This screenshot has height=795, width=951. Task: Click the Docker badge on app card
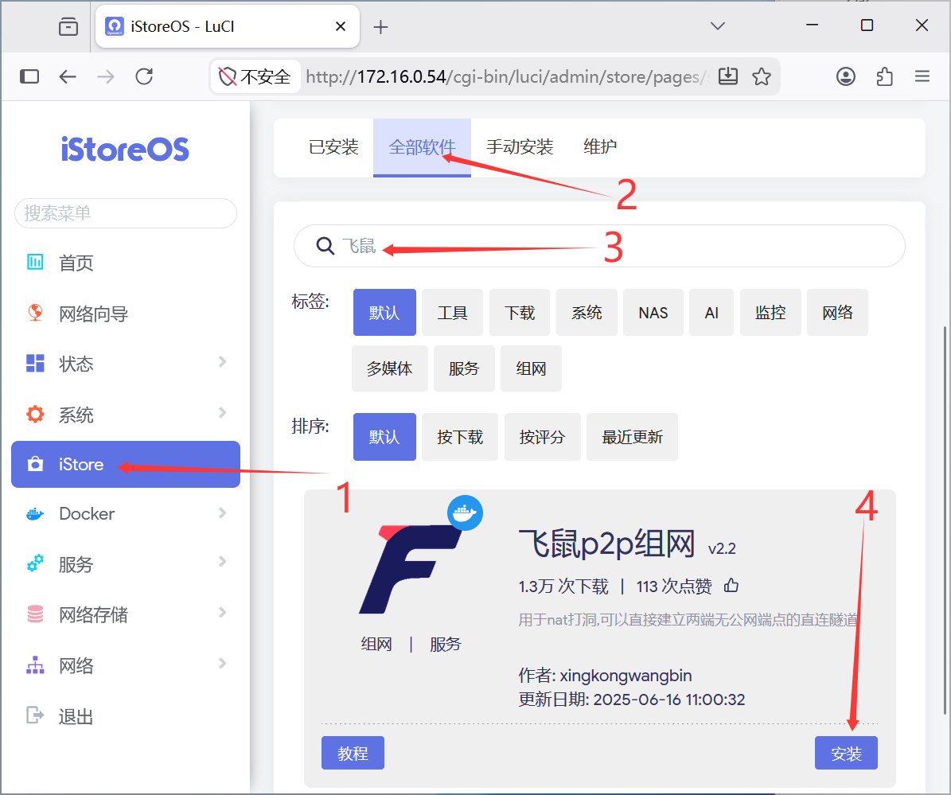(466, 512)
